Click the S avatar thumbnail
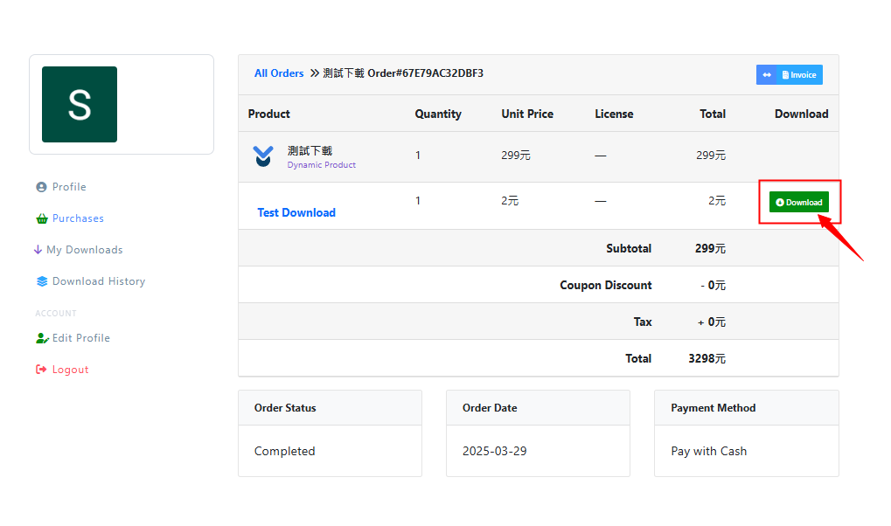Screen dimensions: 891x526 point(80,104)
